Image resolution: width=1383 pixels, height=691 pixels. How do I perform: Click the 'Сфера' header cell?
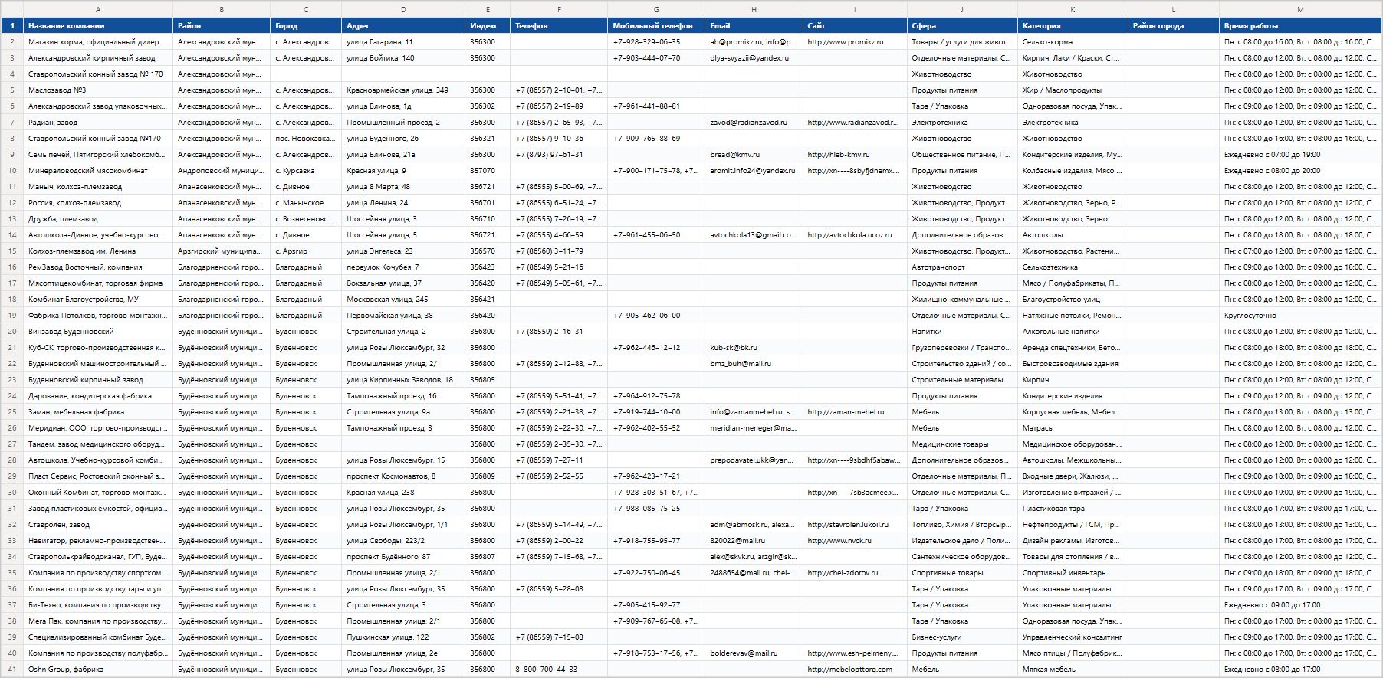pos(962,25)
